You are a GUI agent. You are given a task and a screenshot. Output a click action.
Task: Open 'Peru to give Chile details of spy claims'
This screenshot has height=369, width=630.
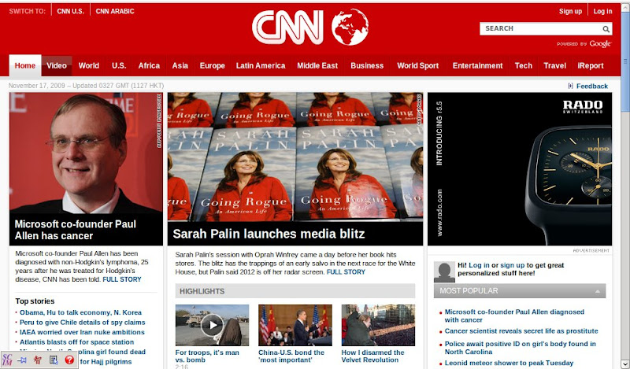click(x=83, y=322)
